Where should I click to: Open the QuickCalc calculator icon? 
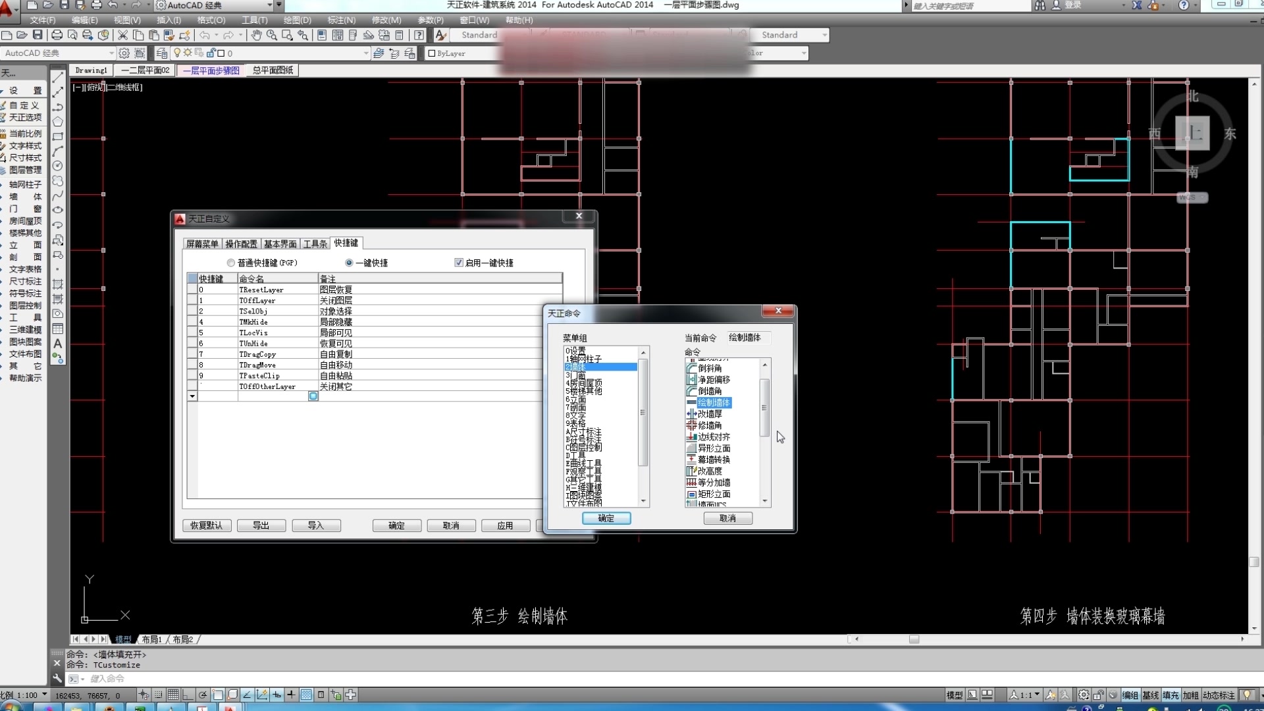400,35
